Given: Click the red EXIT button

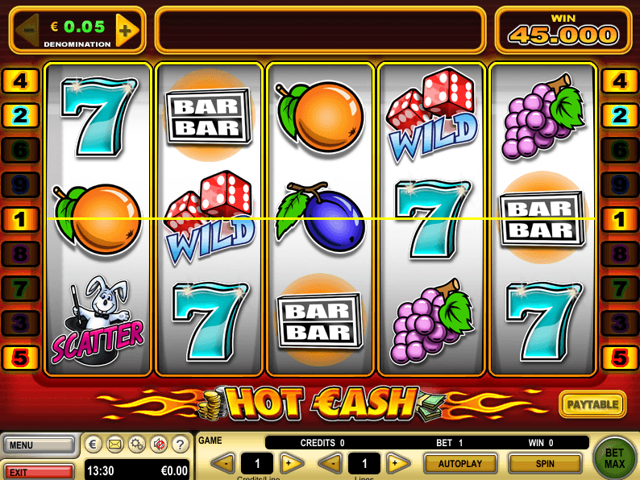Looking at the screenshot, I should pos(39,472).
